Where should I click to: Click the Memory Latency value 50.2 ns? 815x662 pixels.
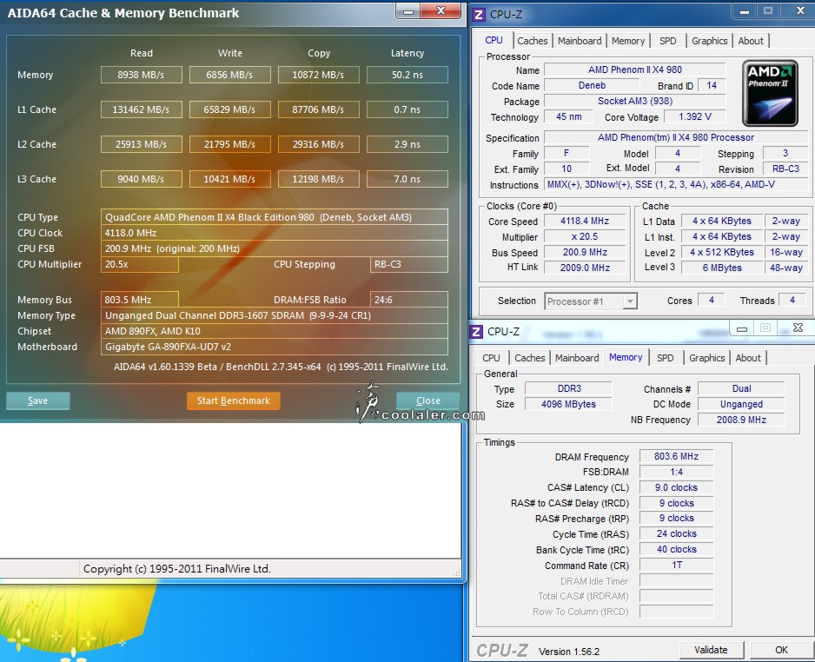pyautogui.click(x=407, y=75)
